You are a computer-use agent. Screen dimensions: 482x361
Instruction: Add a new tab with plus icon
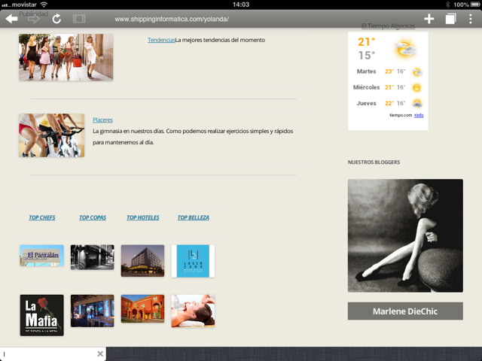pos(429,19)
